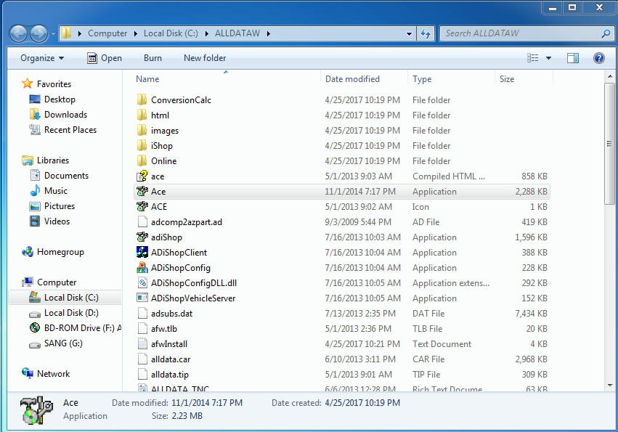The width and height of the screenshot is (618, 432).
Task: Select the alldata.car file name
Action: pos(171,359)
